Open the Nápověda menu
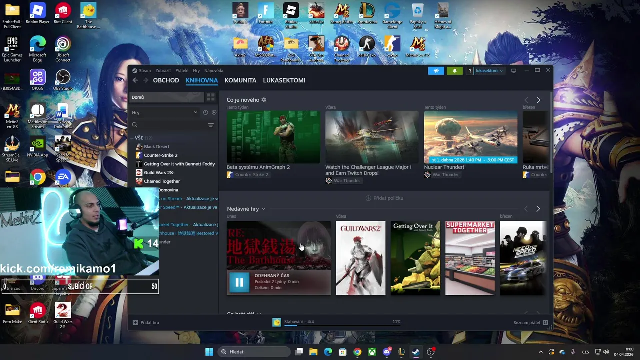 [214, 71]
